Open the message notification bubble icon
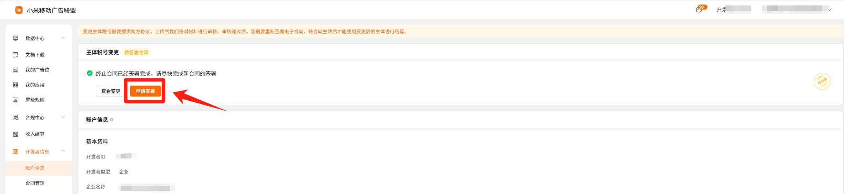 tap(699, 10)
